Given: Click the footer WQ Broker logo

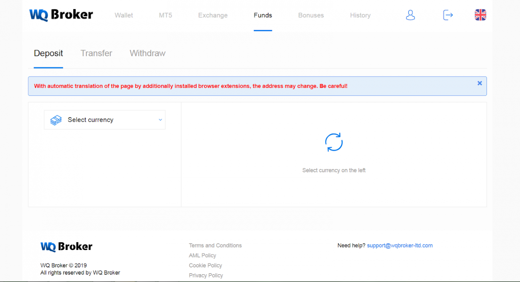Looking at the screenshot, I should (x=66, y=246).
